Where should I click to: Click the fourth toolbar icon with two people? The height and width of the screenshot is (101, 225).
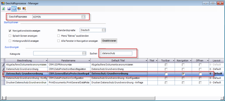19,9
